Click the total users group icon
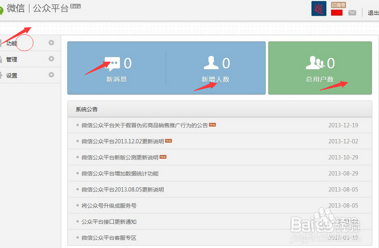The image size is (379, 248). (x=315, y=63)
